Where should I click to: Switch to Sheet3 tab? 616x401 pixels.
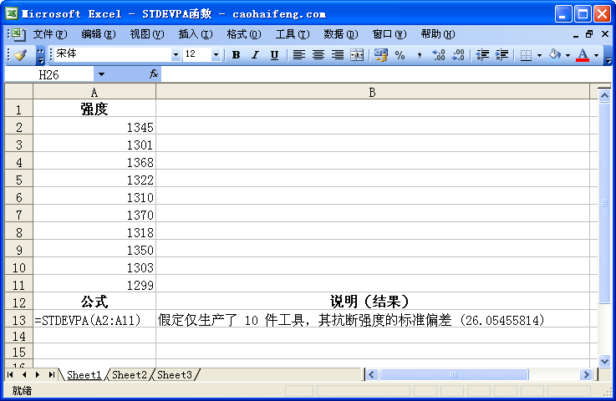pyautogui.click(x=175, y=375)
